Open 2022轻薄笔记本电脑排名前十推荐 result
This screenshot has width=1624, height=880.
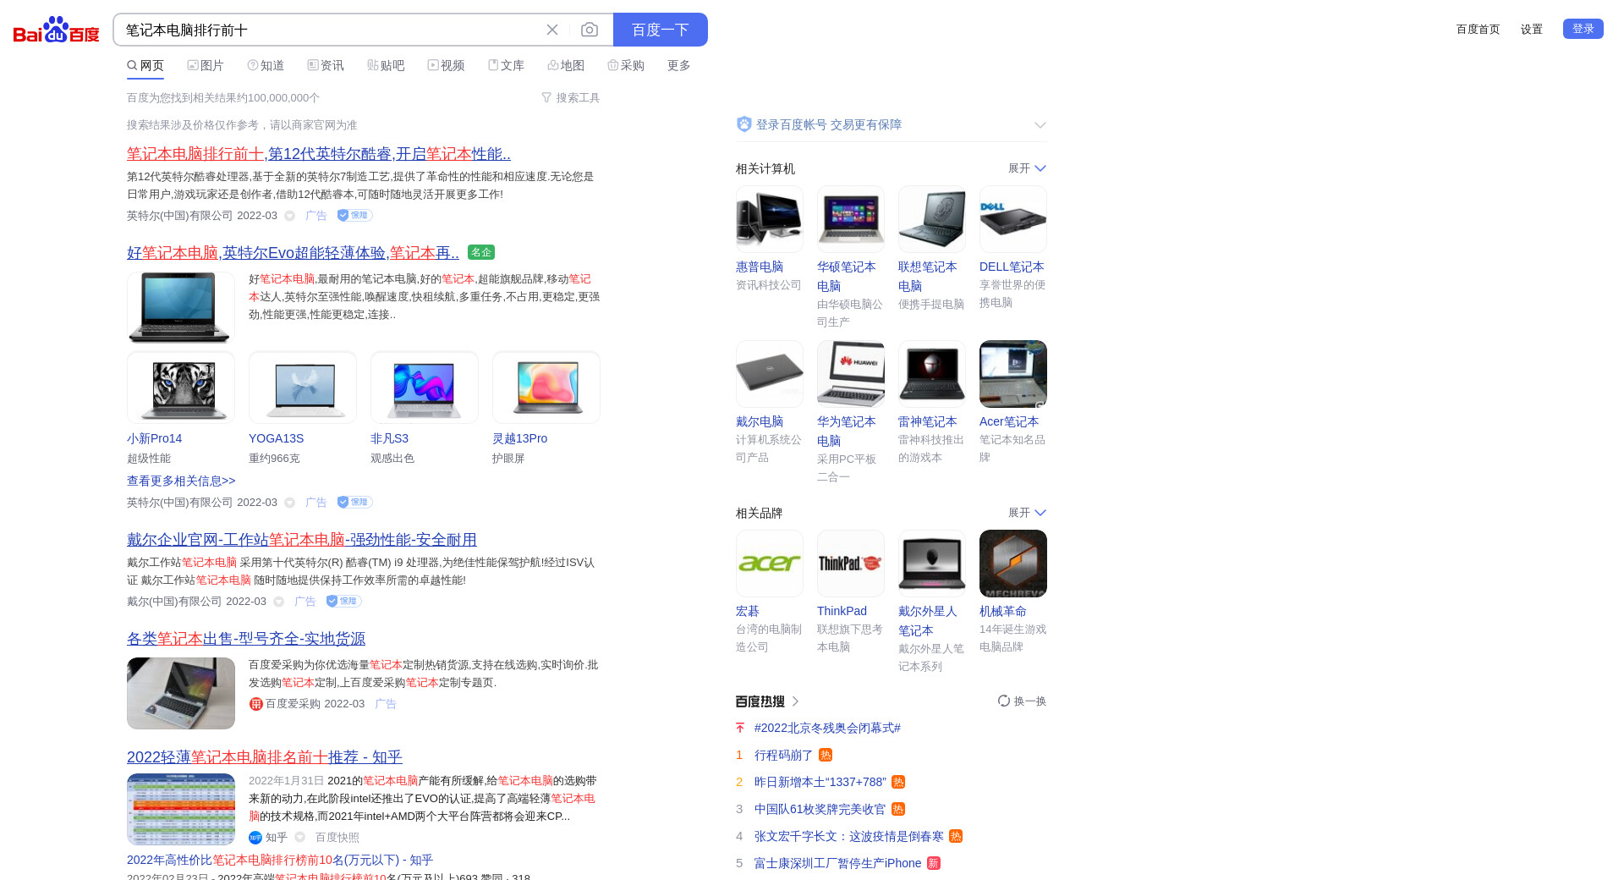[265, 756]
